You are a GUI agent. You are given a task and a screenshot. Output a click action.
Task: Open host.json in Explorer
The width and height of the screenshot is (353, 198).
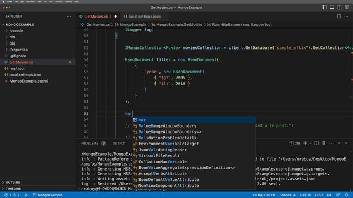[17, 68]
